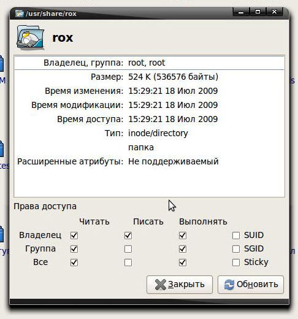Enable Группа write permission checkbox
Image resolution: width=298 pixels, height=319 pixels.
click(128, 249)
